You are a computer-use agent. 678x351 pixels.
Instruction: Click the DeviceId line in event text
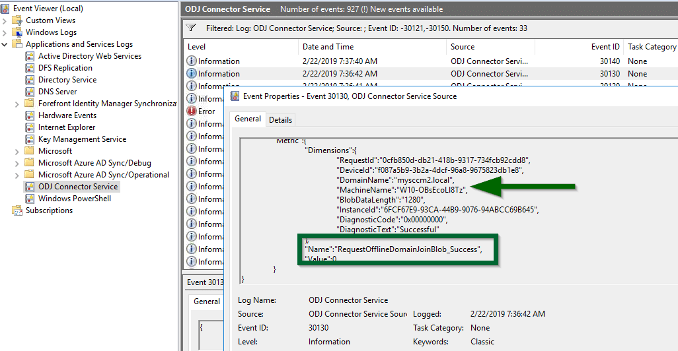point(430,170)
